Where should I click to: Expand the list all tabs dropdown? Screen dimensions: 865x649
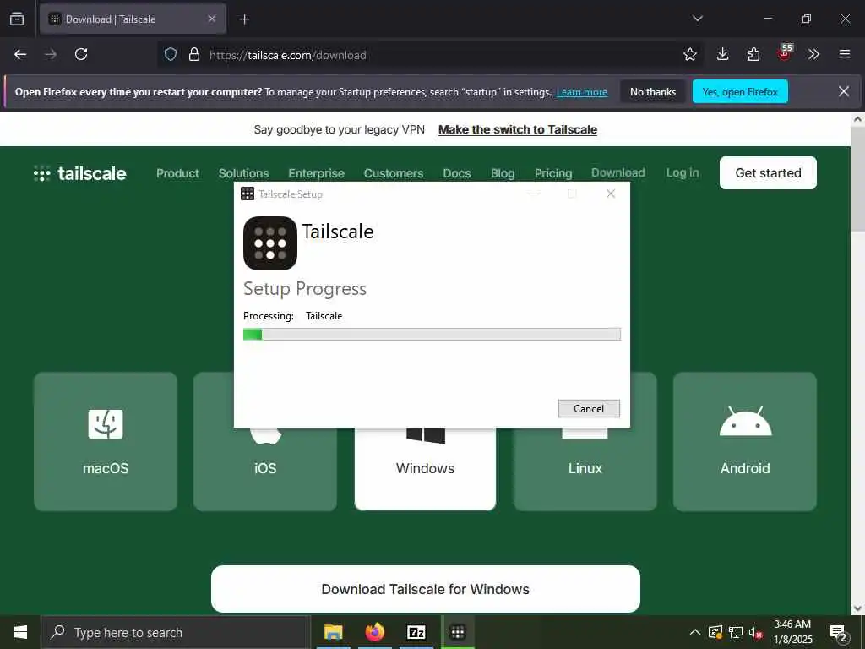697,19
